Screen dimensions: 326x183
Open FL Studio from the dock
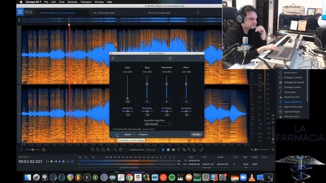pyautogui.click(x=78, y=177)
